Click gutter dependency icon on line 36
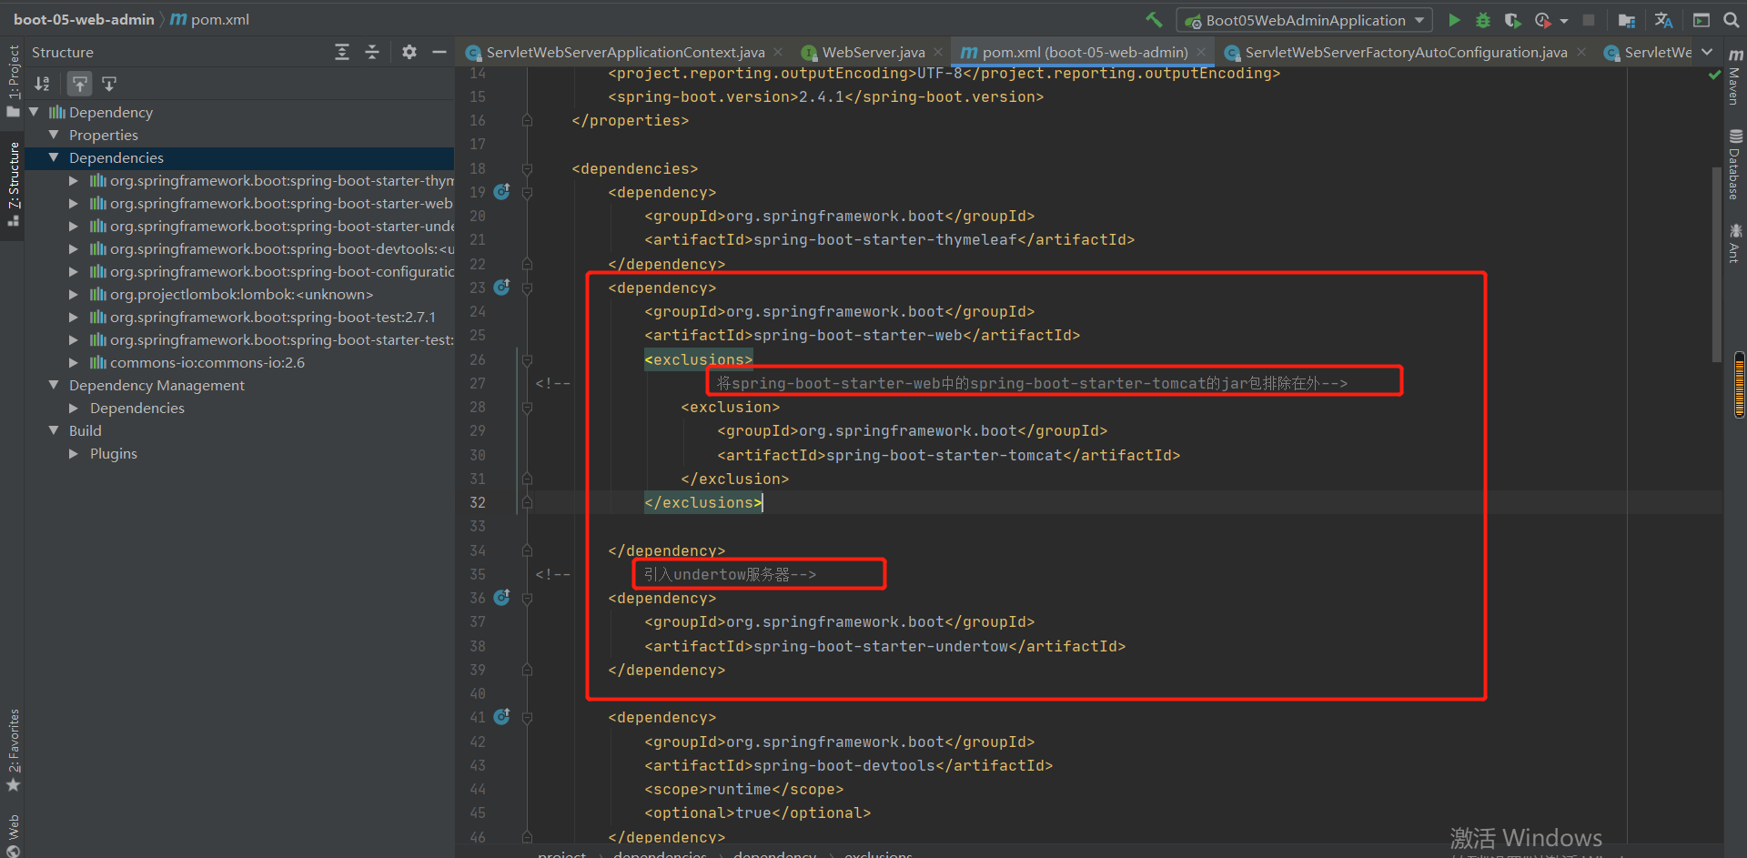Viewport: 1747px width, 858px height. [x=501, y=598]
